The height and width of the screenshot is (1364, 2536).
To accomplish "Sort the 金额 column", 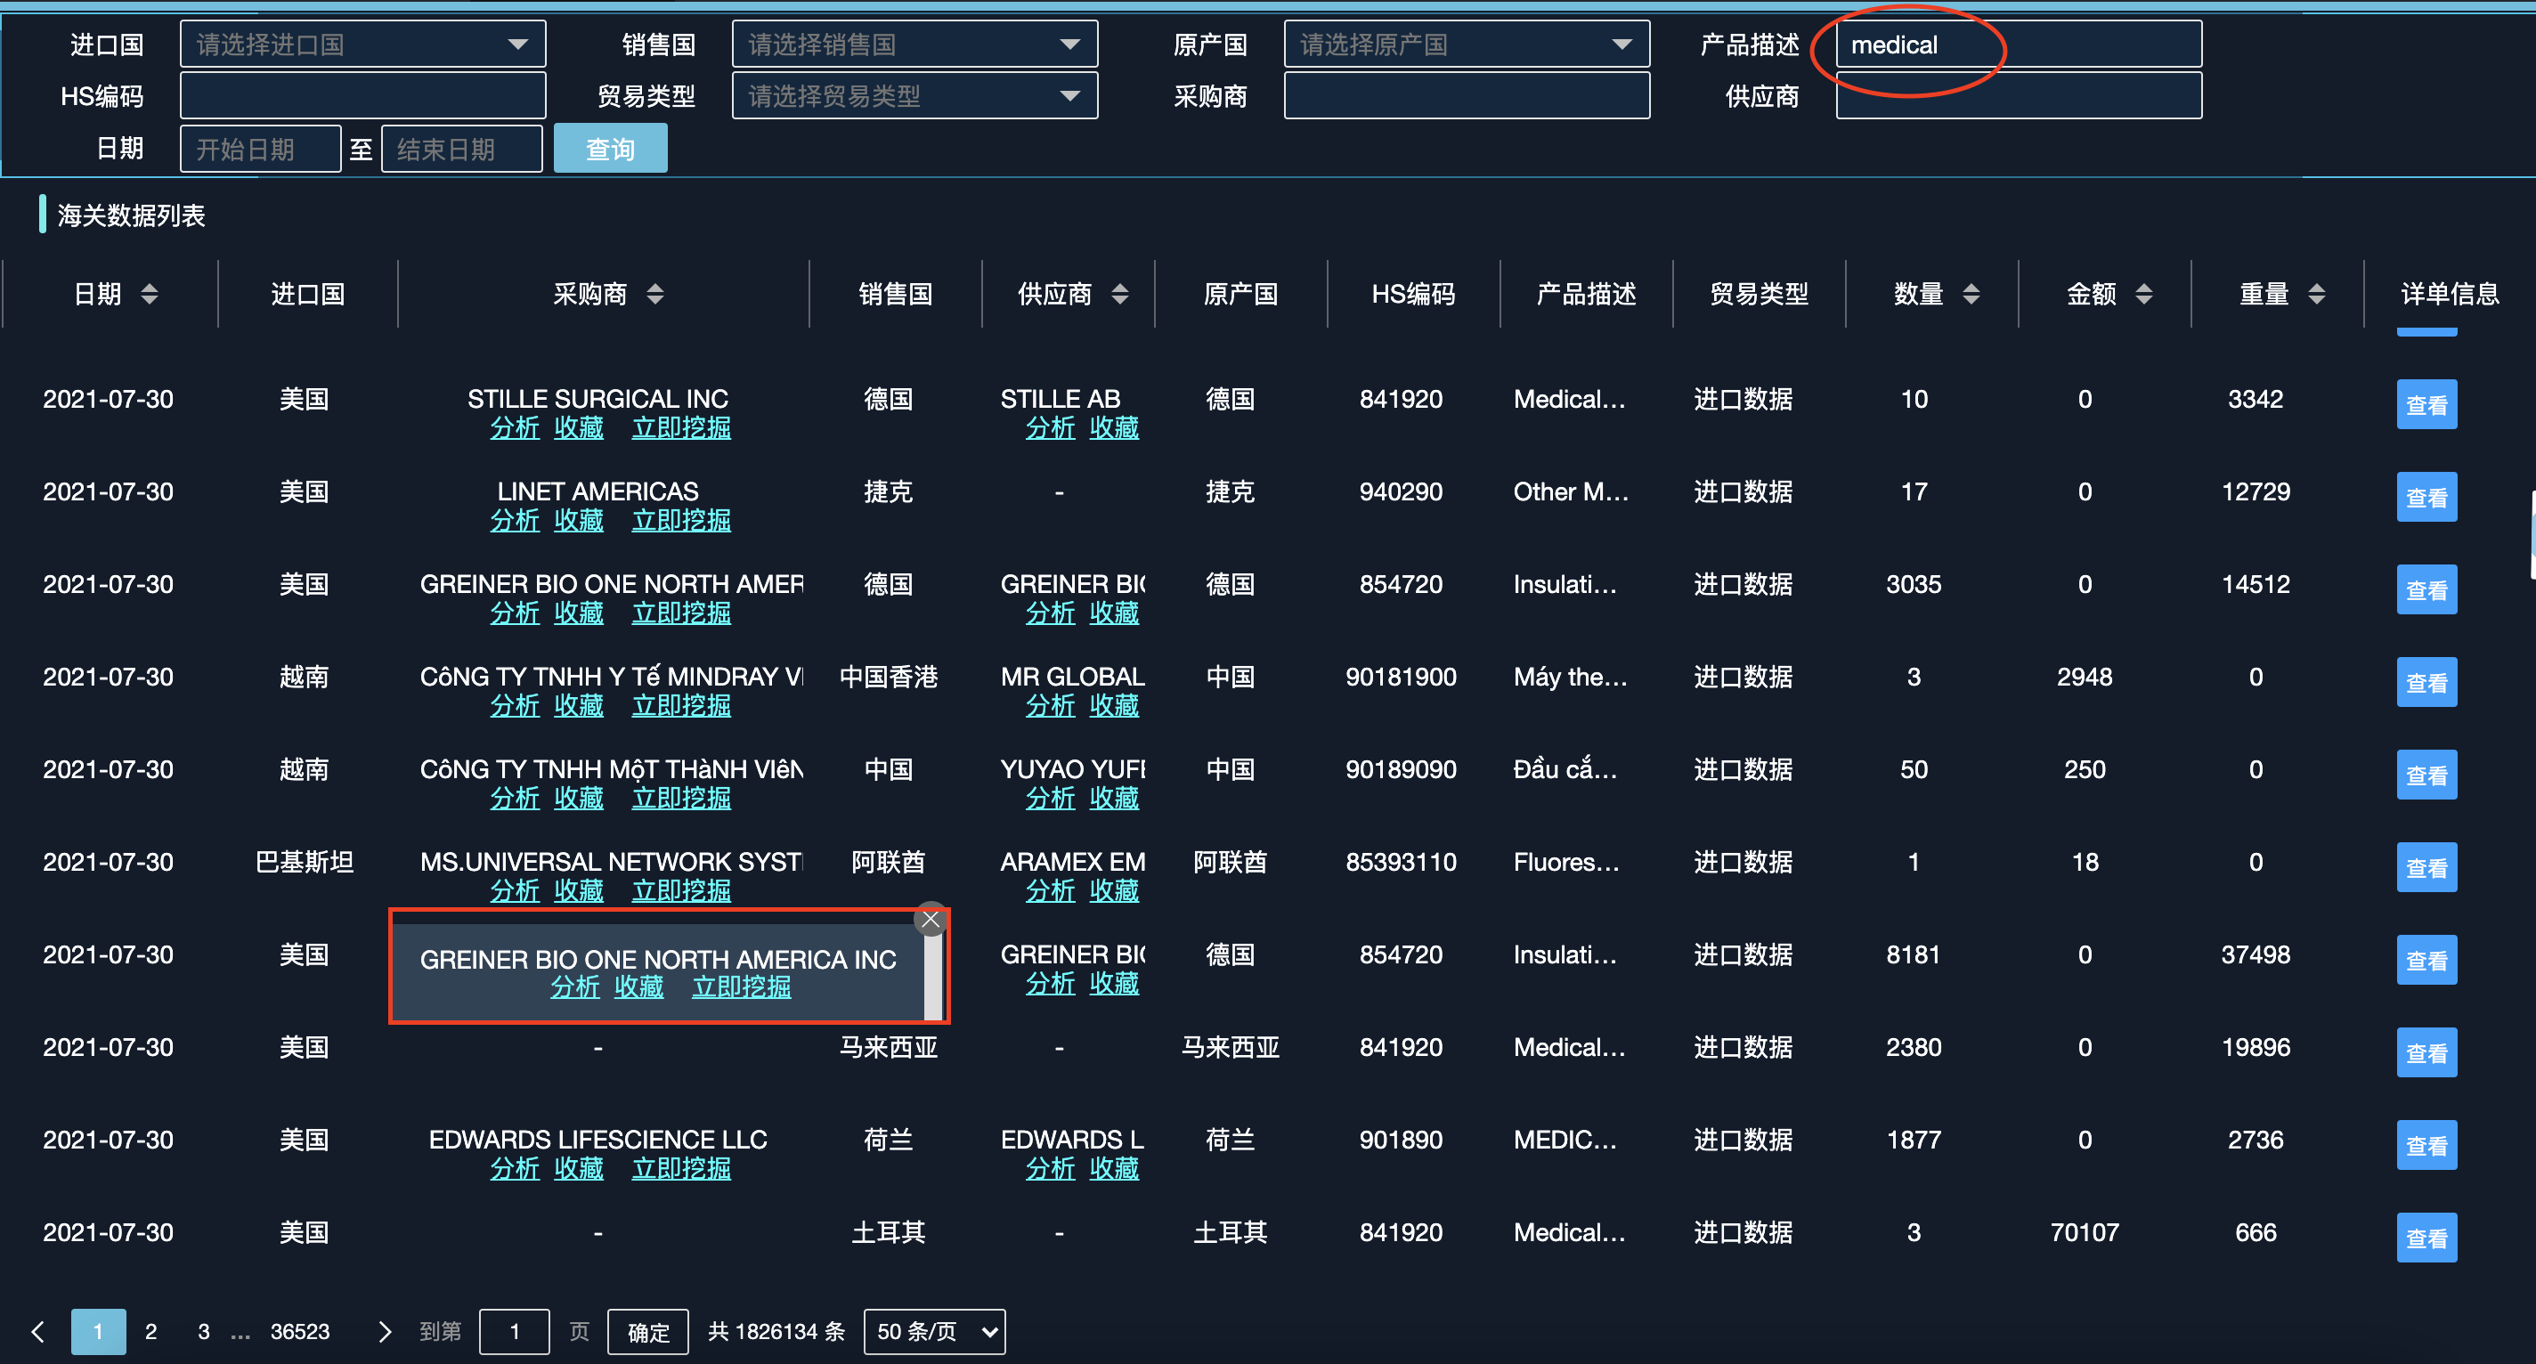I will pos(2144,293).
